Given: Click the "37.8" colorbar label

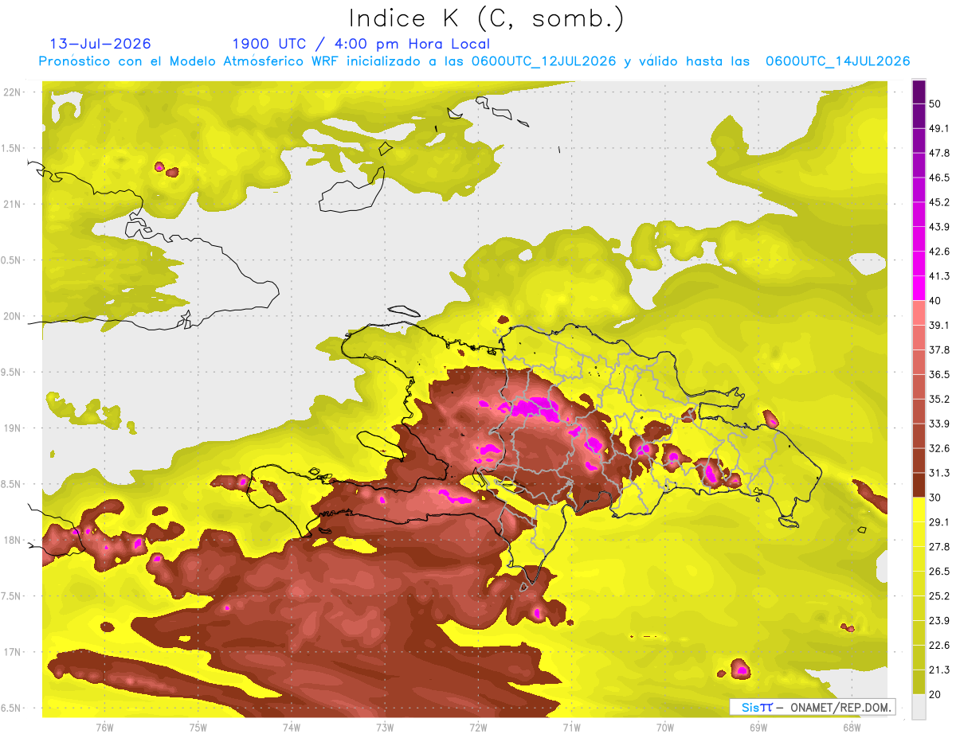Looking at the screenshot, I should 939,349.
